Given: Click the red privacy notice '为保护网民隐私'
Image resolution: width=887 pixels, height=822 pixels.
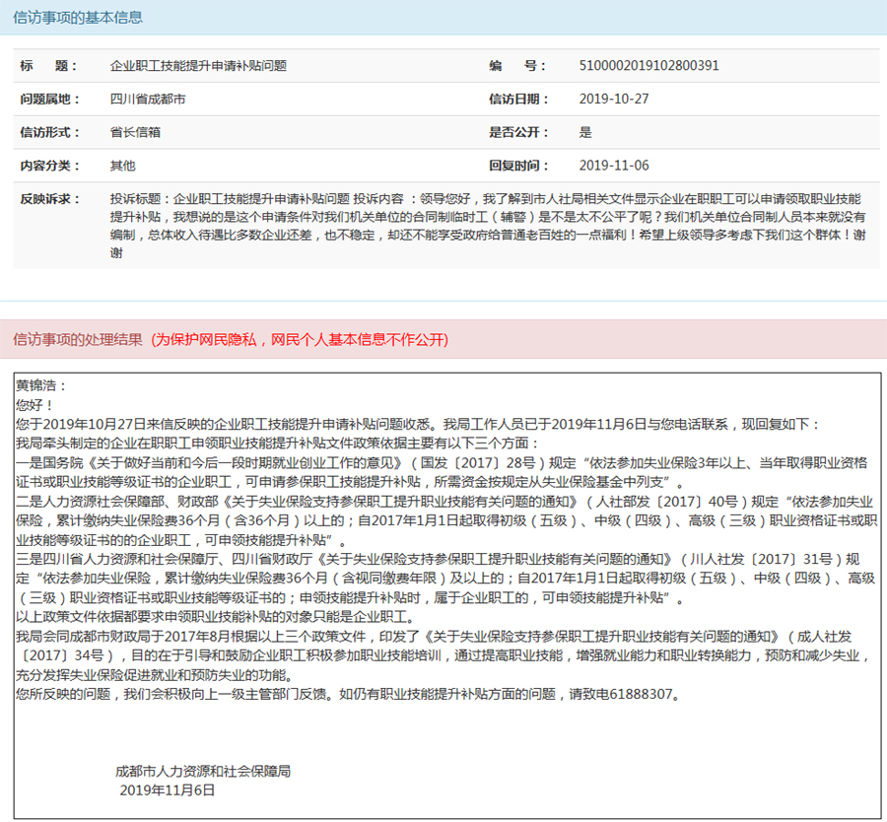Looking at the screenshot, I should click(300, 339).
